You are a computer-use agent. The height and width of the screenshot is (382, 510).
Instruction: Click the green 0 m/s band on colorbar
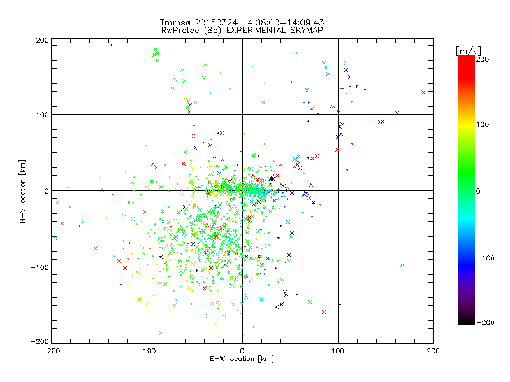(467, 191)
